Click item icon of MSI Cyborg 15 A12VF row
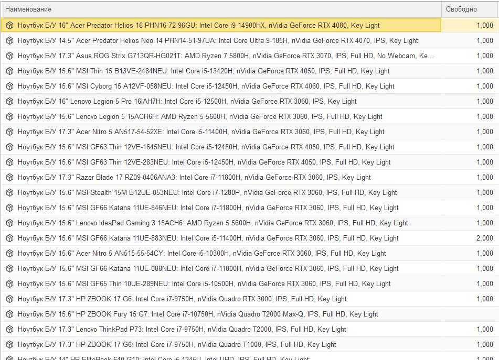This screenshot has width=499, height=360. tap(10, 86)
